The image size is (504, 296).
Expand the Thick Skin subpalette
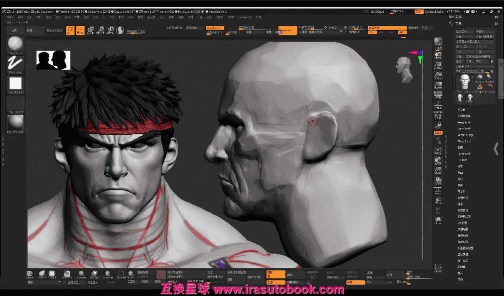click(464, 141)
